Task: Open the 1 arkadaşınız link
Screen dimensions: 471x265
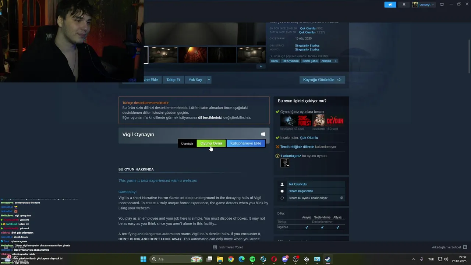Action: click(x=291, y=156)
